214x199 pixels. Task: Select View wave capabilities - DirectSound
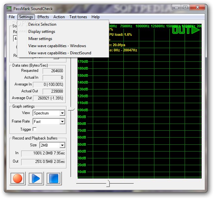point(63,53)
